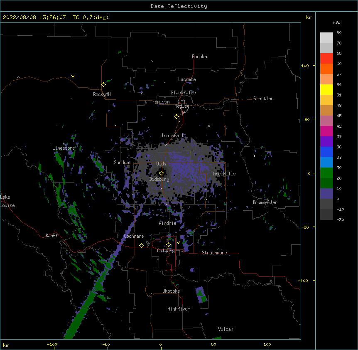Click the Stettler city label

[x=263, y=99]
